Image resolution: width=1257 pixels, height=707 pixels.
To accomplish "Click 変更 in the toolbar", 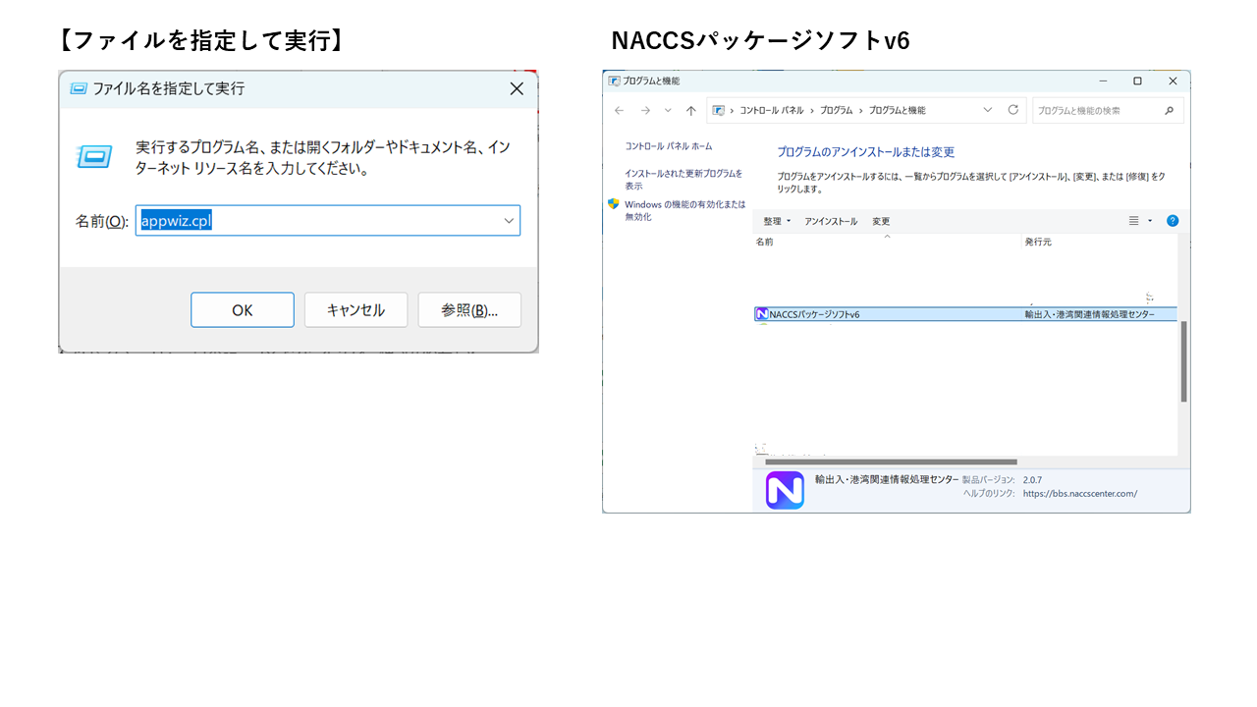I will coord(881,222).
